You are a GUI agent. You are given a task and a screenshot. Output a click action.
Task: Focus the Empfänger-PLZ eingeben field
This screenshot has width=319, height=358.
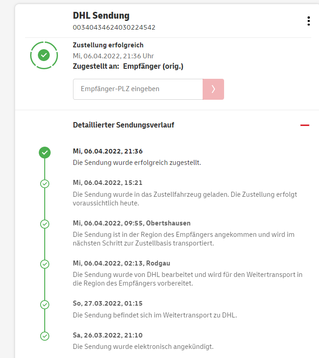[x=138, y=89]
